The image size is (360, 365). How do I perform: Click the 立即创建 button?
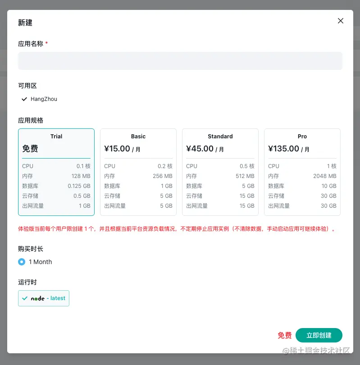click(319, 335)
